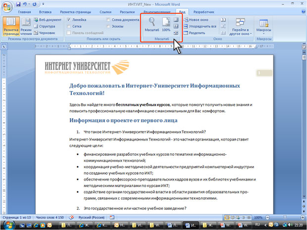This screenshot has height=230, width=307.
Task: Open the Разработчик ribbon tab
Action: pyautogui.click(x=204, y=12)
